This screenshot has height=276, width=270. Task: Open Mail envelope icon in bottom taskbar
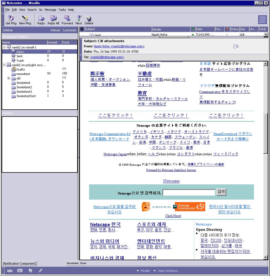click(20, 270)
